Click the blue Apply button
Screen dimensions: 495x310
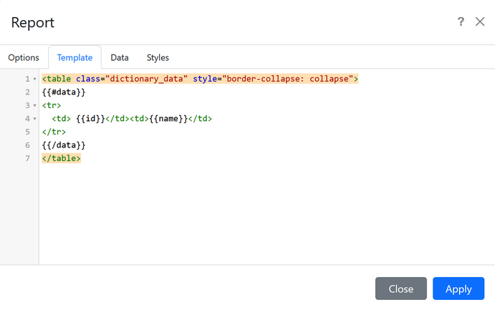tap(458, 289)
